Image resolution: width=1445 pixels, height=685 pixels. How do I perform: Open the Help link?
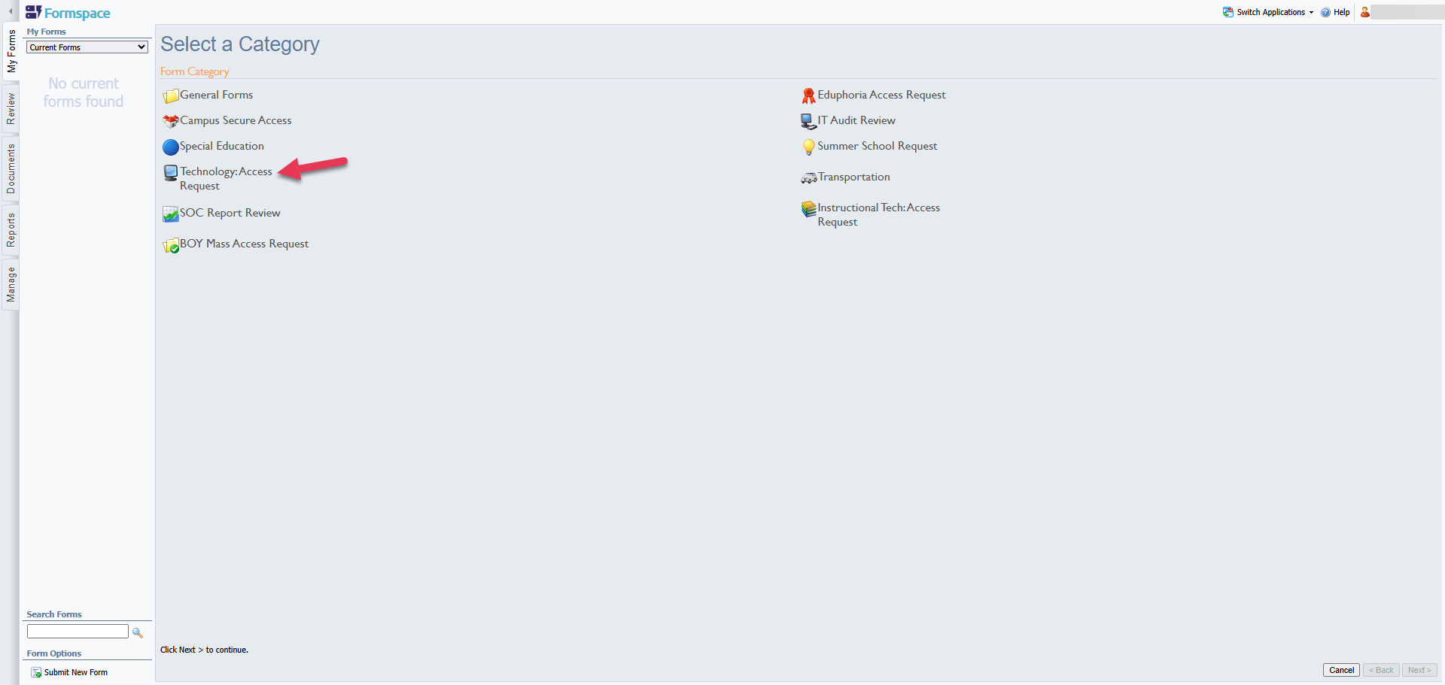pos(1335,12)
